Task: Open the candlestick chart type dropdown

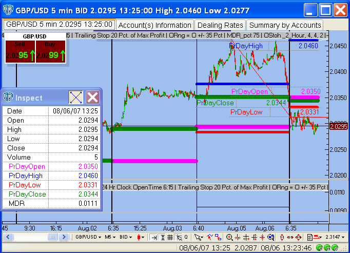Action: (141, 237)
